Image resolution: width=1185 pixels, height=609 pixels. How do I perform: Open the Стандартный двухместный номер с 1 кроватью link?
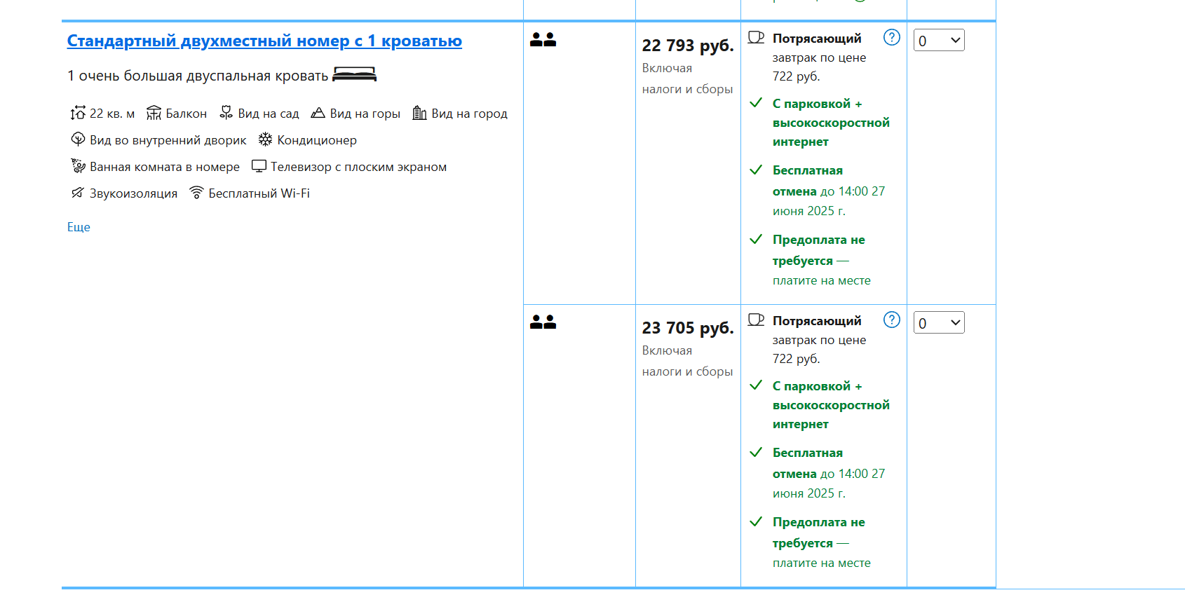pyautogui.click(x=264, y=41)
